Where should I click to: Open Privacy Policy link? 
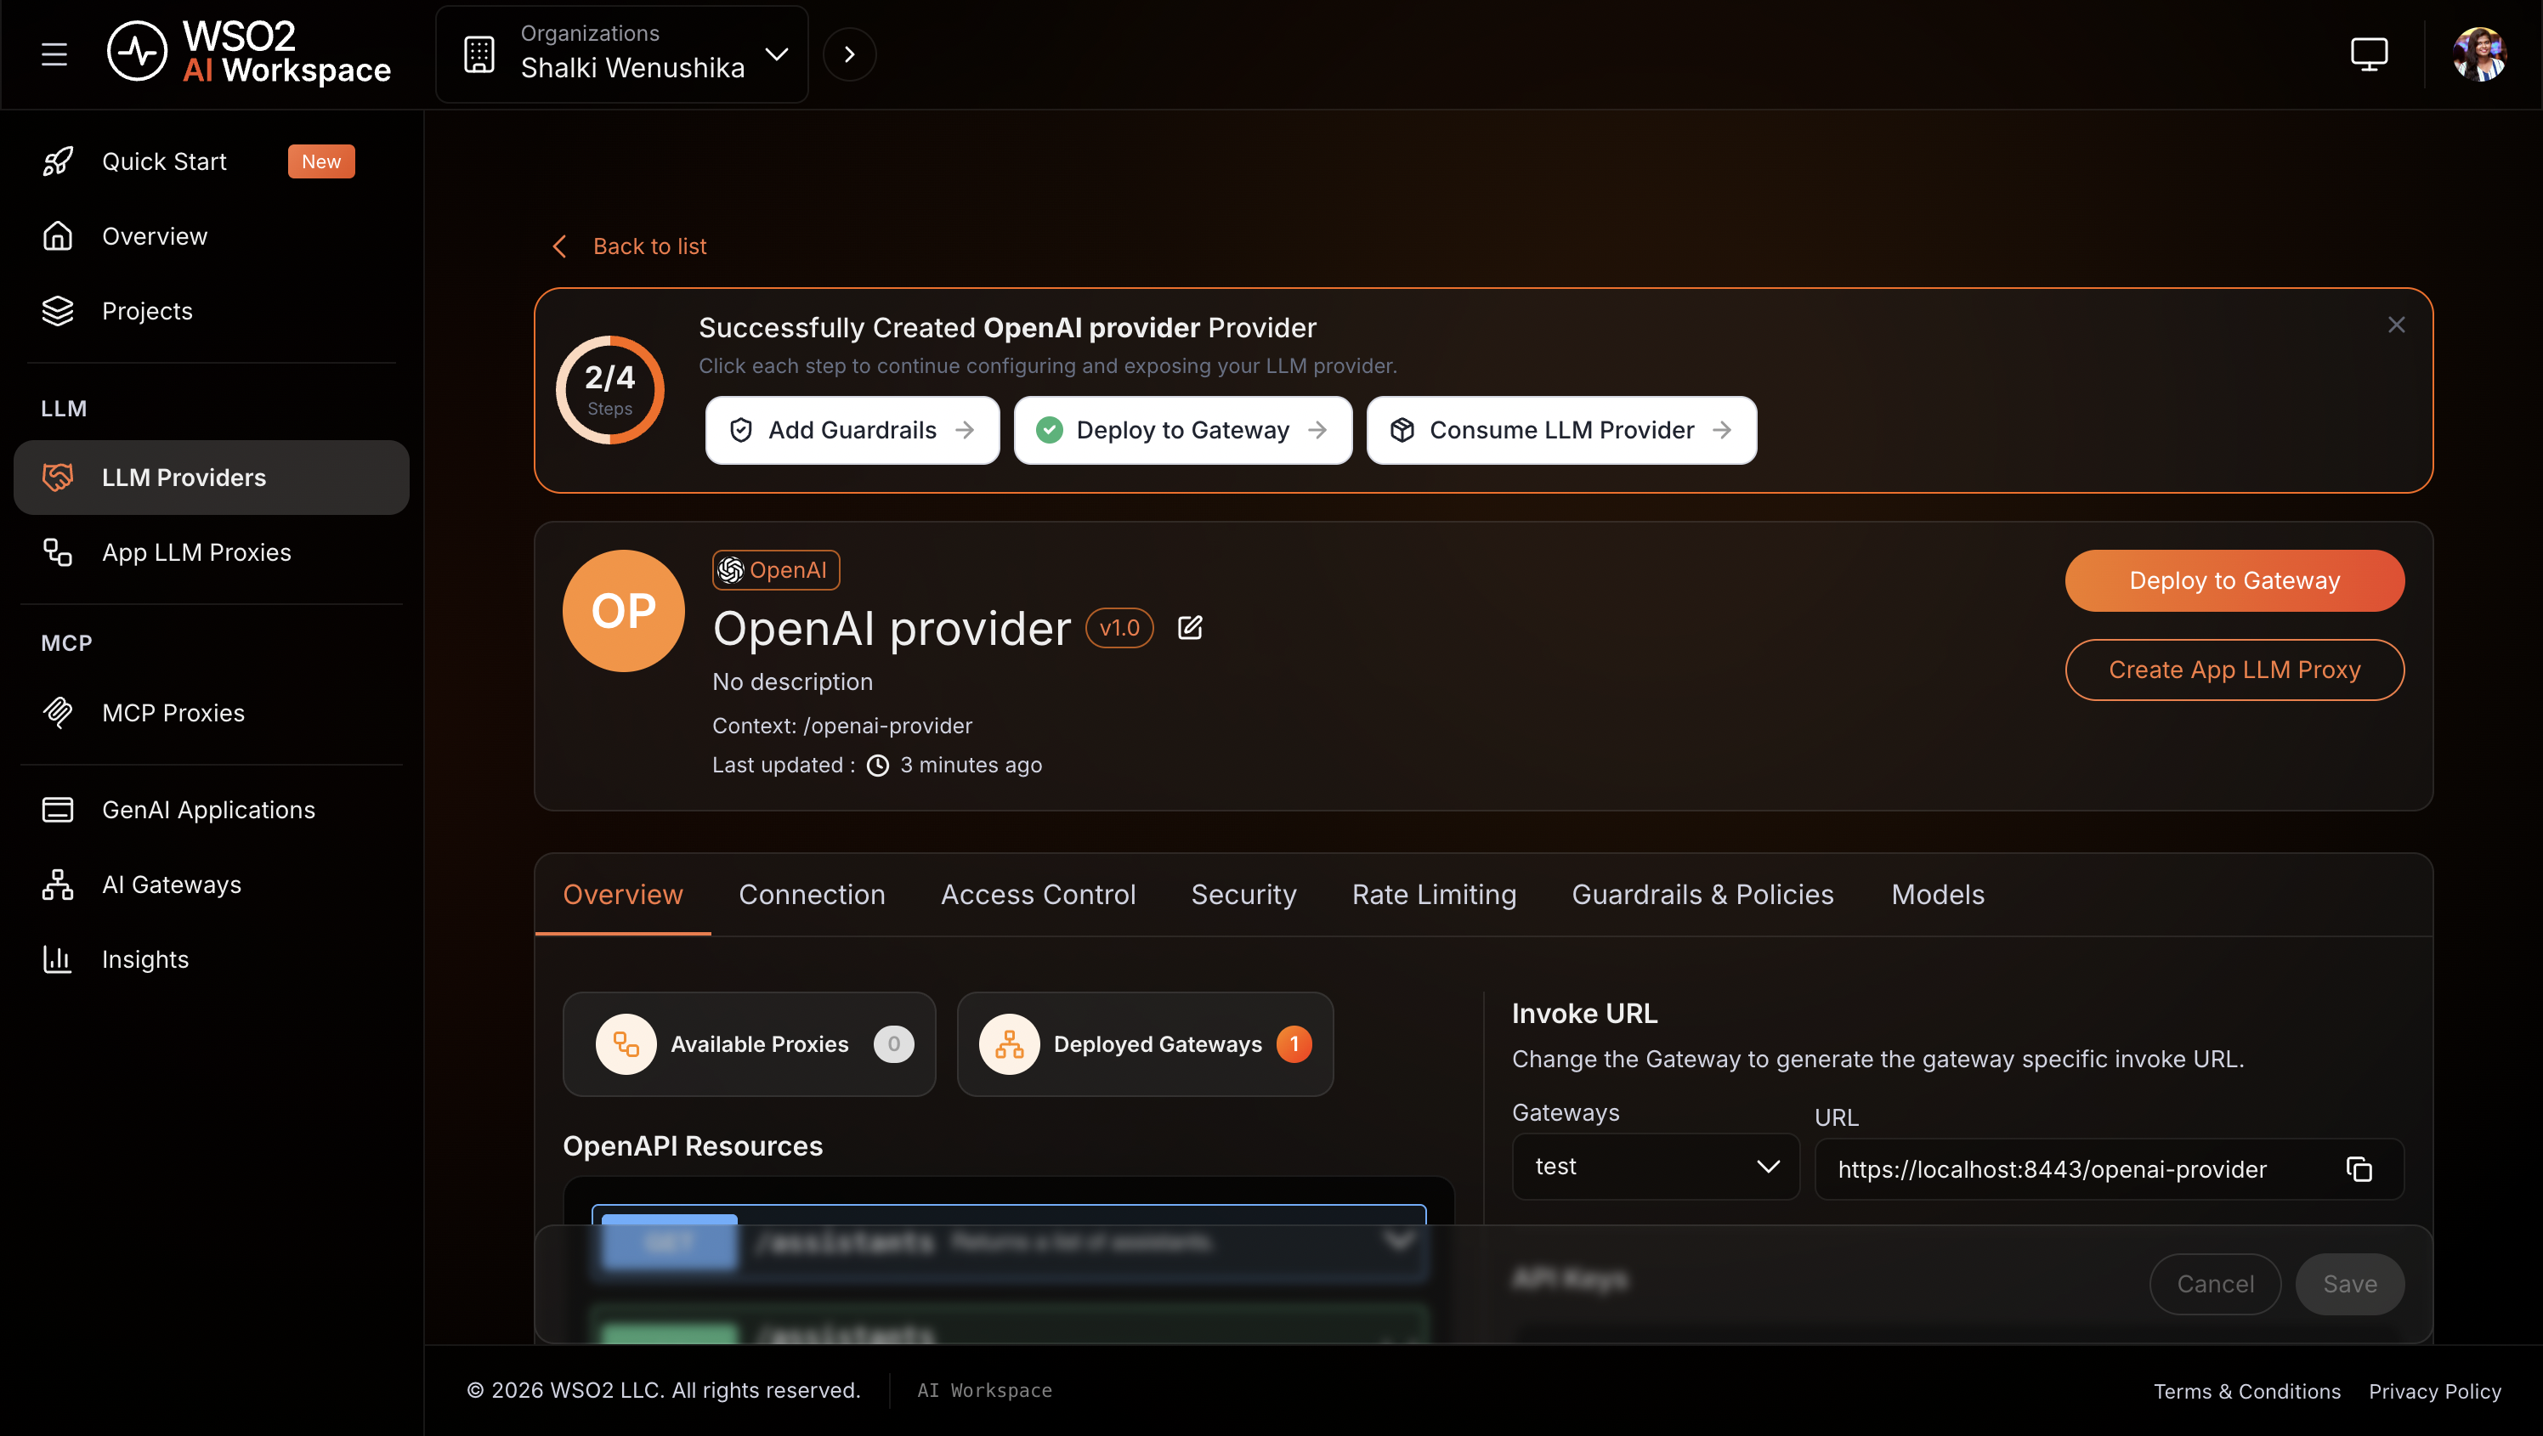[2434, 1391]
